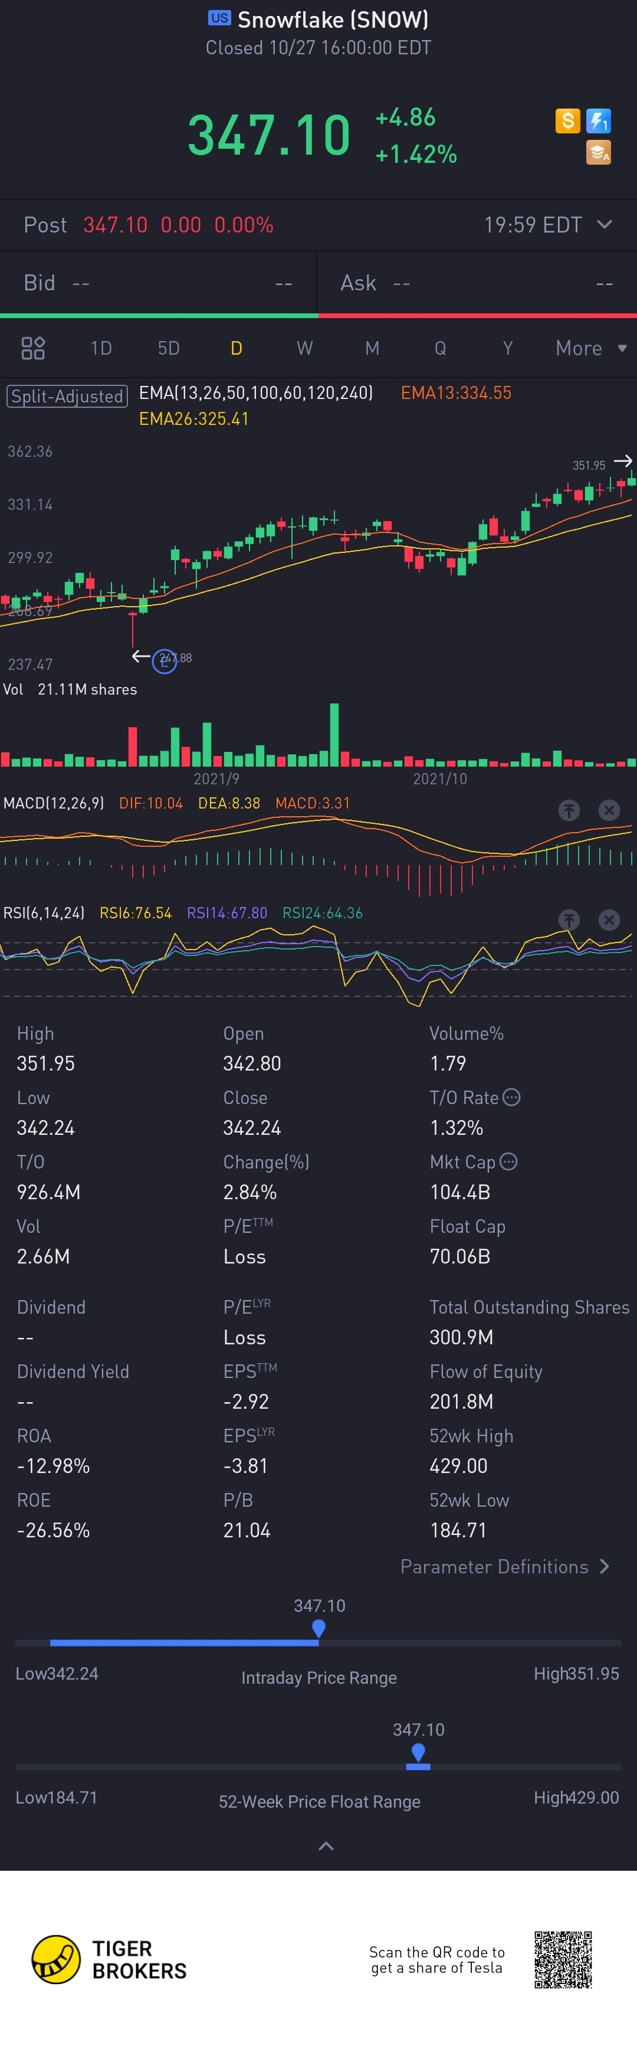
Task: Tap the RSI6:76.54 value
Action: click(135, 912)
